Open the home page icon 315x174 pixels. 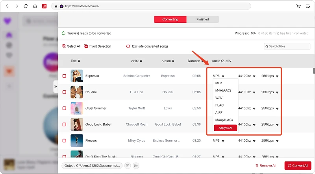tap(35, 6)
